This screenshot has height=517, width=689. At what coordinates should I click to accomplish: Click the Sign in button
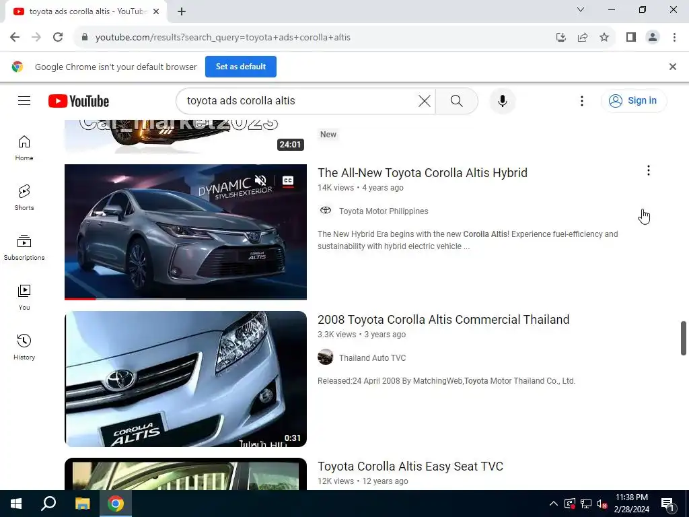pos(634,101)
